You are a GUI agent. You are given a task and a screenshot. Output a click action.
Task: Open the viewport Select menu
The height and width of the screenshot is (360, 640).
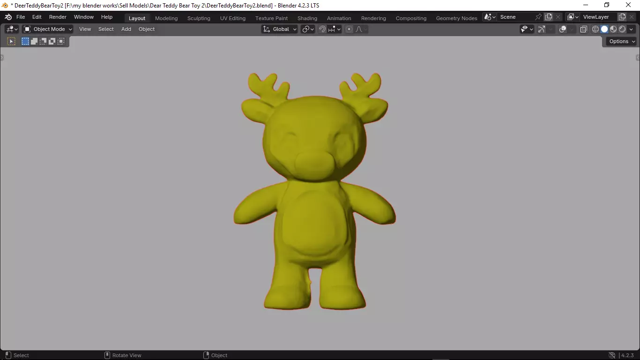106,29
